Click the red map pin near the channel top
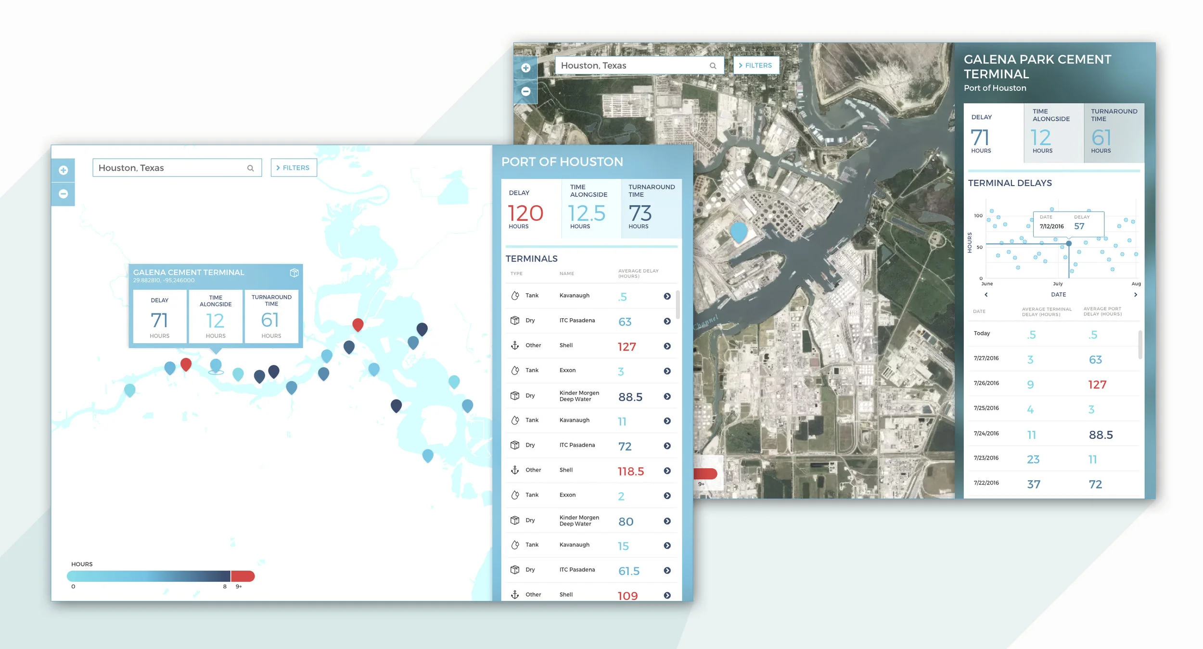This screenshot has width=1203, height=649. [x=358, y=324]
